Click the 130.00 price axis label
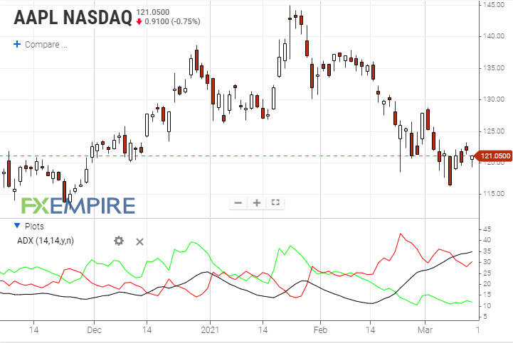 tap(494, 99)
